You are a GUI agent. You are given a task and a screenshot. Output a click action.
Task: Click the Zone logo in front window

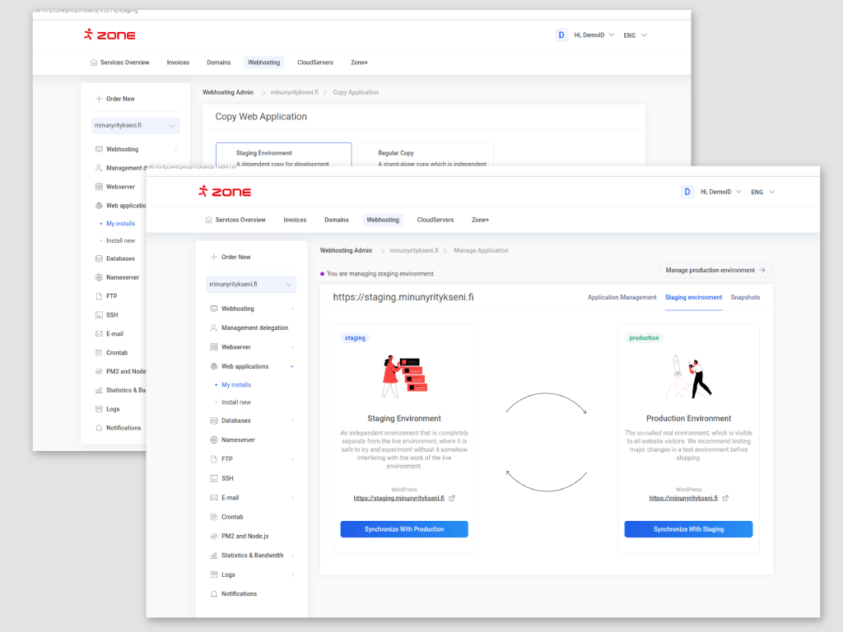tap(225, 192)
